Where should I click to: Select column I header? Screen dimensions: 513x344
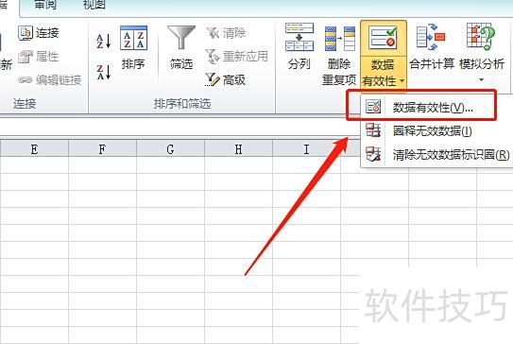point(306,149)
